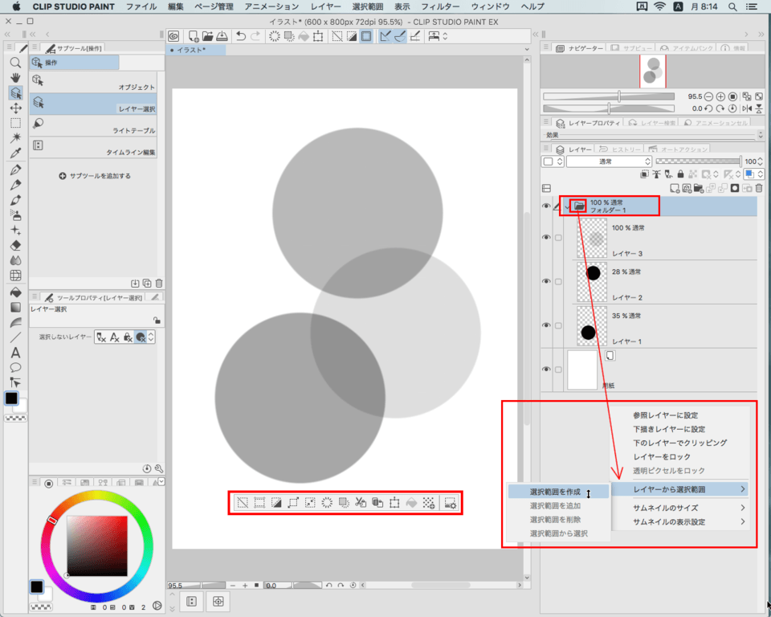771x617 pixels.
Task: Hide the 用紙 paper layer
Action: 546,369
